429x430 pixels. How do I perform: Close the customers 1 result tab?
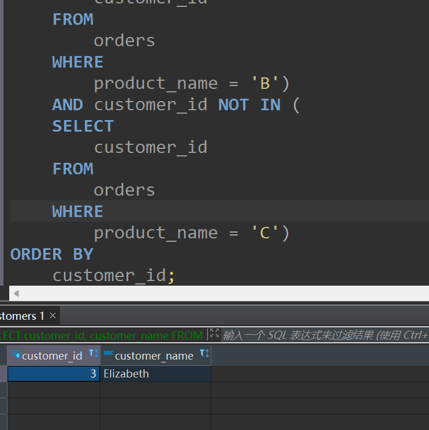(53, 316)
